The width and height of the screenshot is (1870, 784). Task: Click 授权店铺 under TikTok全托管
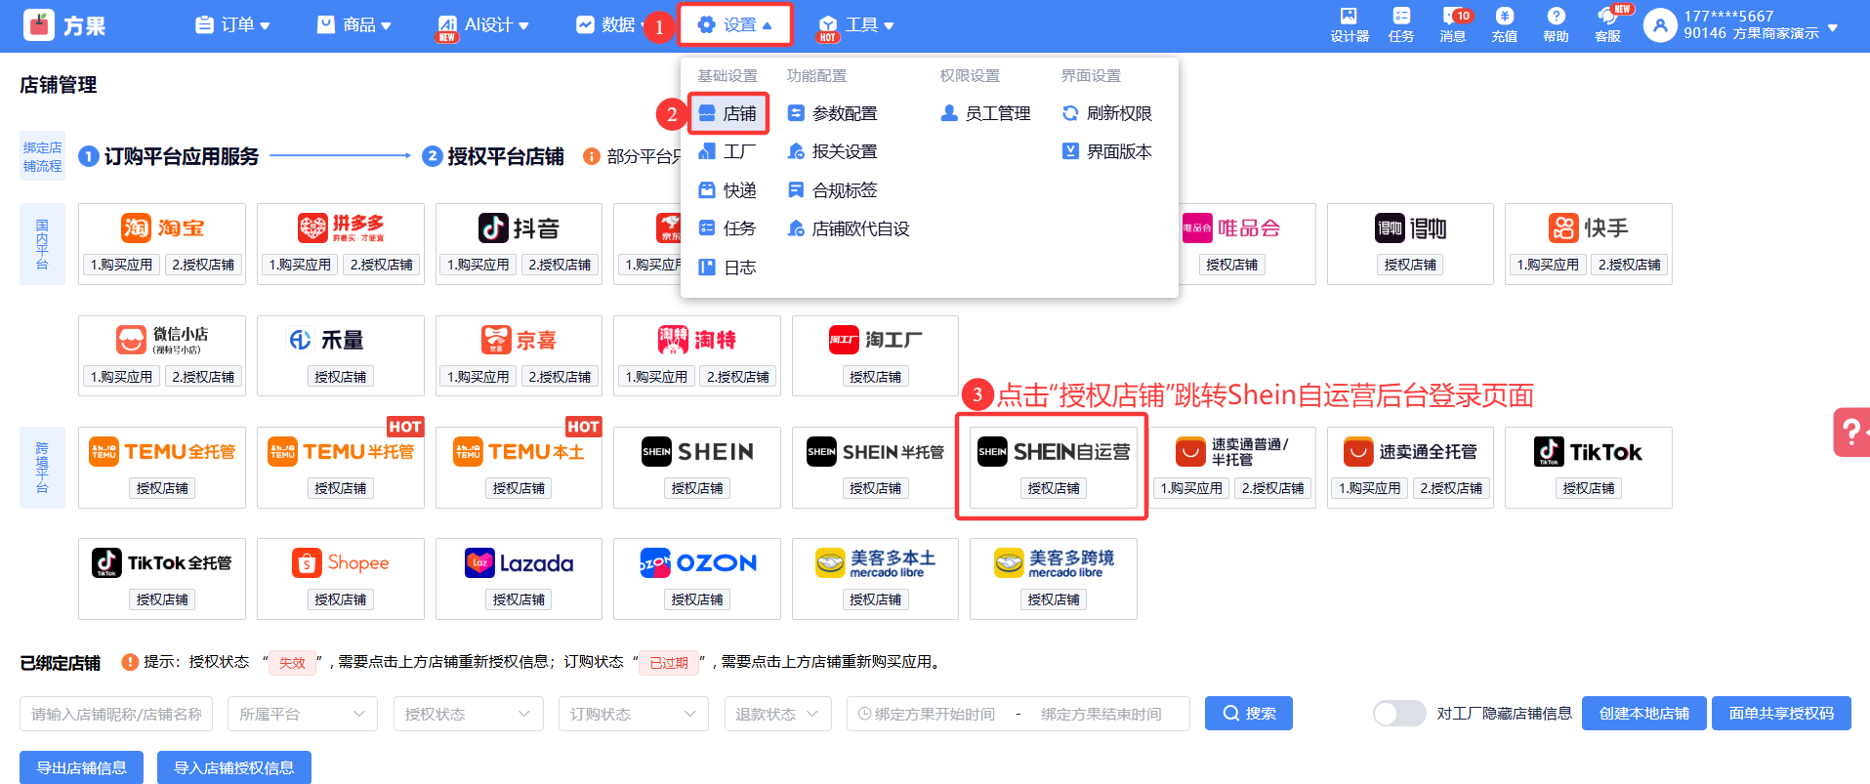(x=162, y=599)
